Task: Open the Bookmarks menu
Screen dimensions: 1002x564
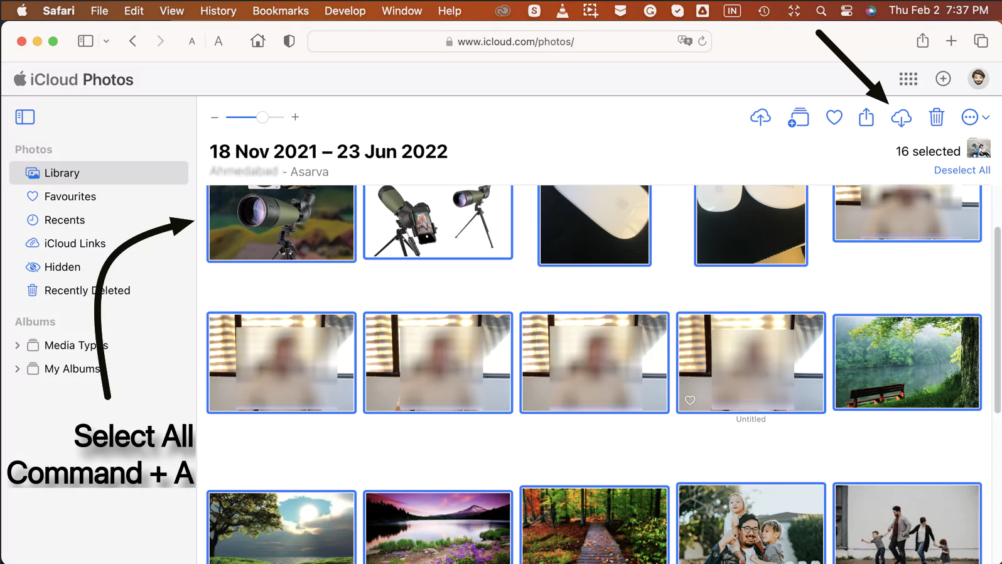Action: click(x=281, y=11)
